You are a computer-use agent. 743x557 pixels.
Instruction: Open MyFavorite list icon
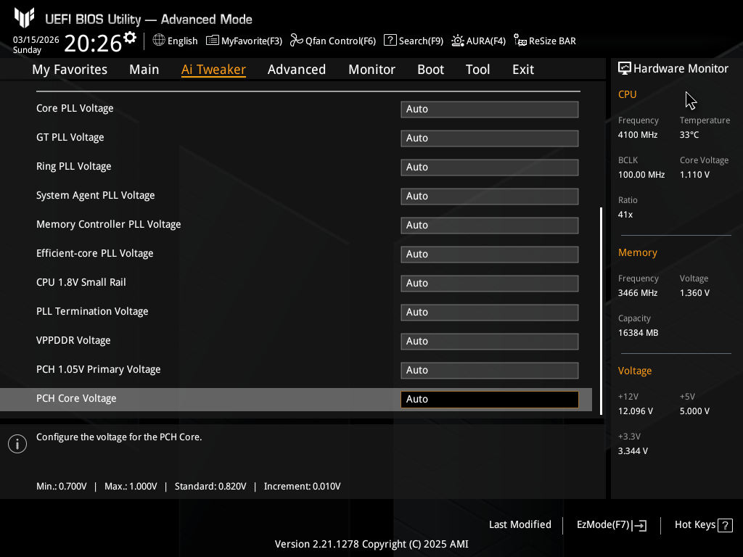213,41
